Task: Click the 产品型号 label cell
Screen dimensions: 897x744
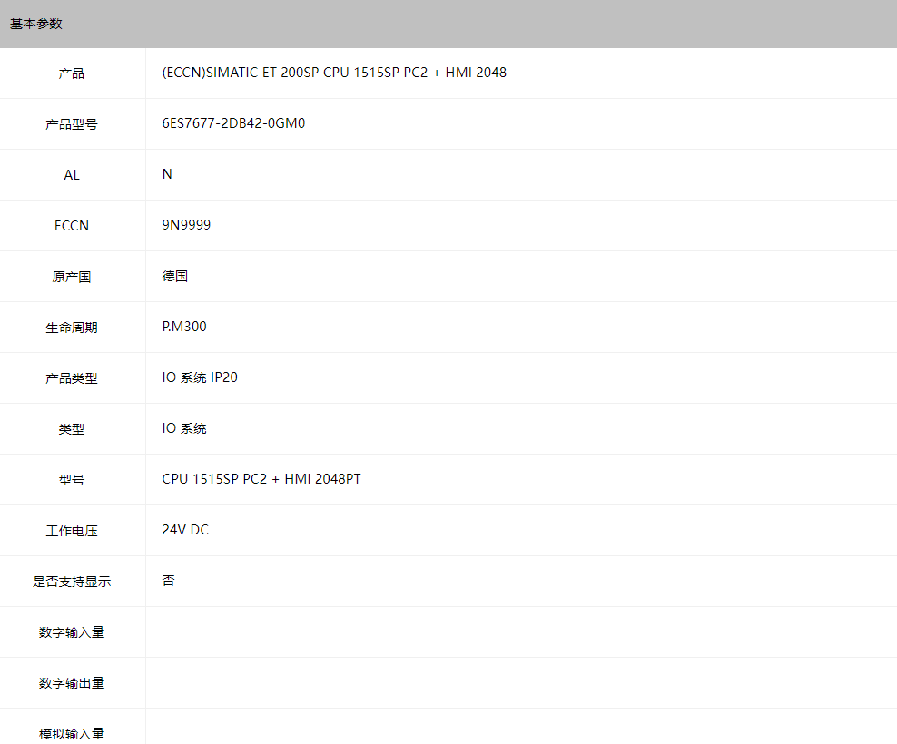Action: (72, 124)
